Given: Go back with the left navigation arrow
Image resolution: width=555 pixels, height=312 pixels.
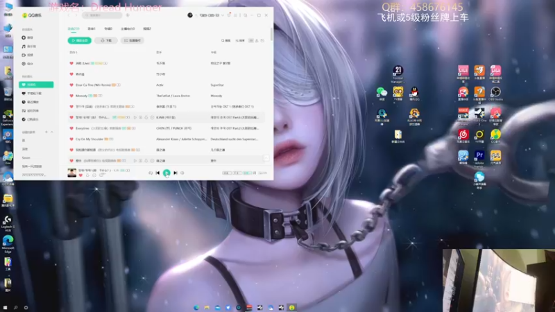Looking at the screenshot, I should click(x=68, y=15).
